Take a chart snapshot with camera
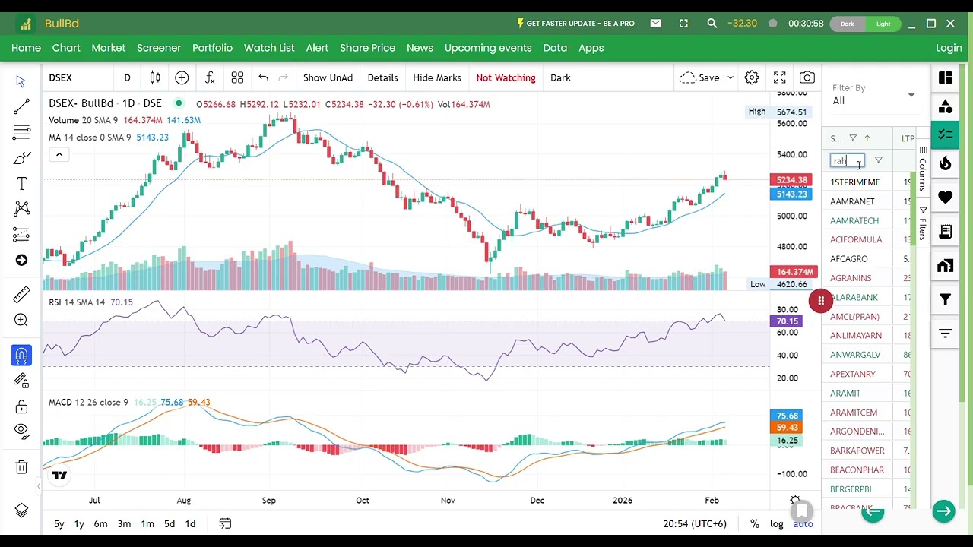This screenshot has height=547, width=973. (807, 77)
